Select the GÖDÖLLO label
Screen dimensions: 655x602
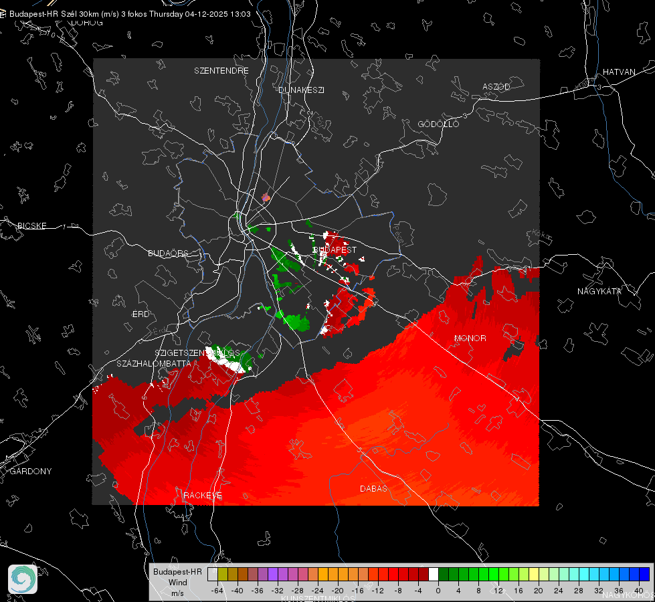(x=438, y=124)
